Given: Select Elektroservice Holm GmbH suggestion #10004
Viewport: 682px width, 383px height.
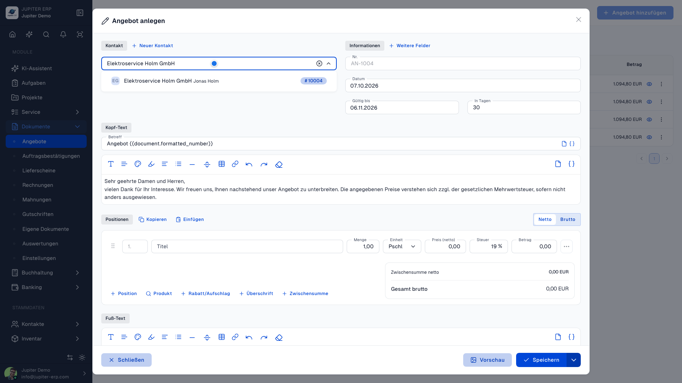Looking at the screenshot, I should point(219,81).
